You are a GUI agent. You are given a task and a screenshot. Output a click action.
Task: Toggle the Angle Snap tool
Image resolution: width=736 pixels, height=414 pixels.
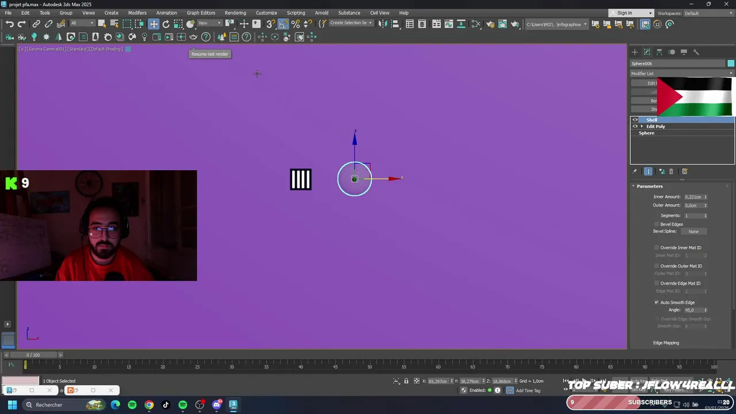283,24
